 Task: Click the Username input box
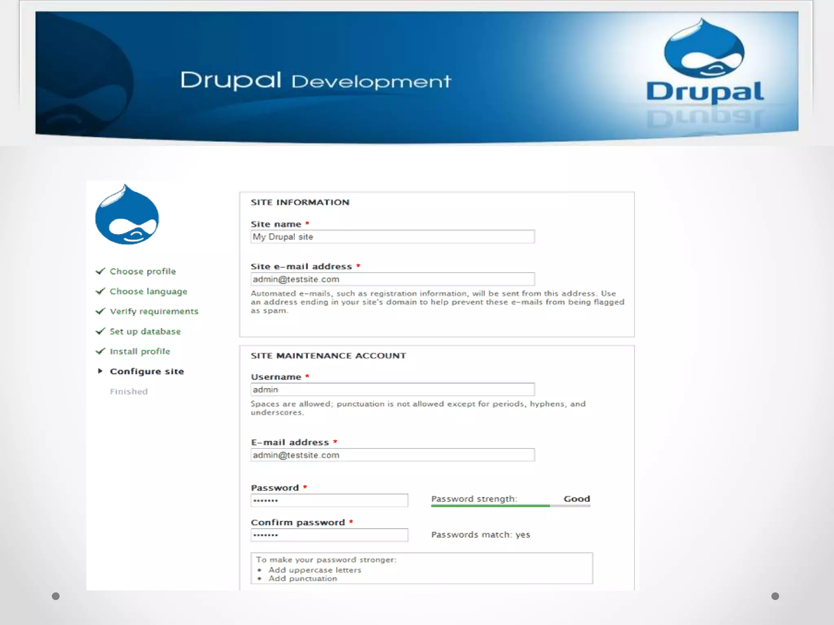pyautogui.click(x=392, y=390)
